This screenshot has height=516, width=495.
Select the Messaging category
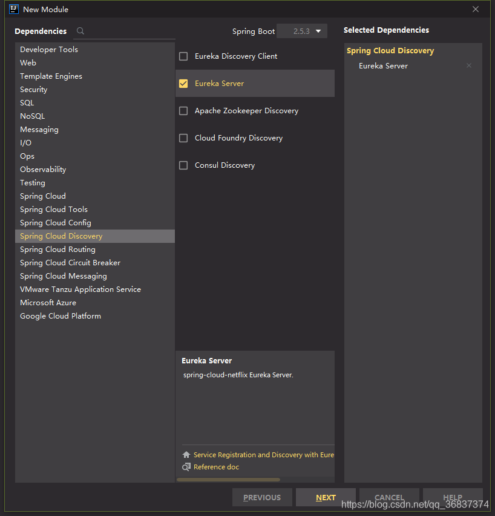click(x=95, y=130)
